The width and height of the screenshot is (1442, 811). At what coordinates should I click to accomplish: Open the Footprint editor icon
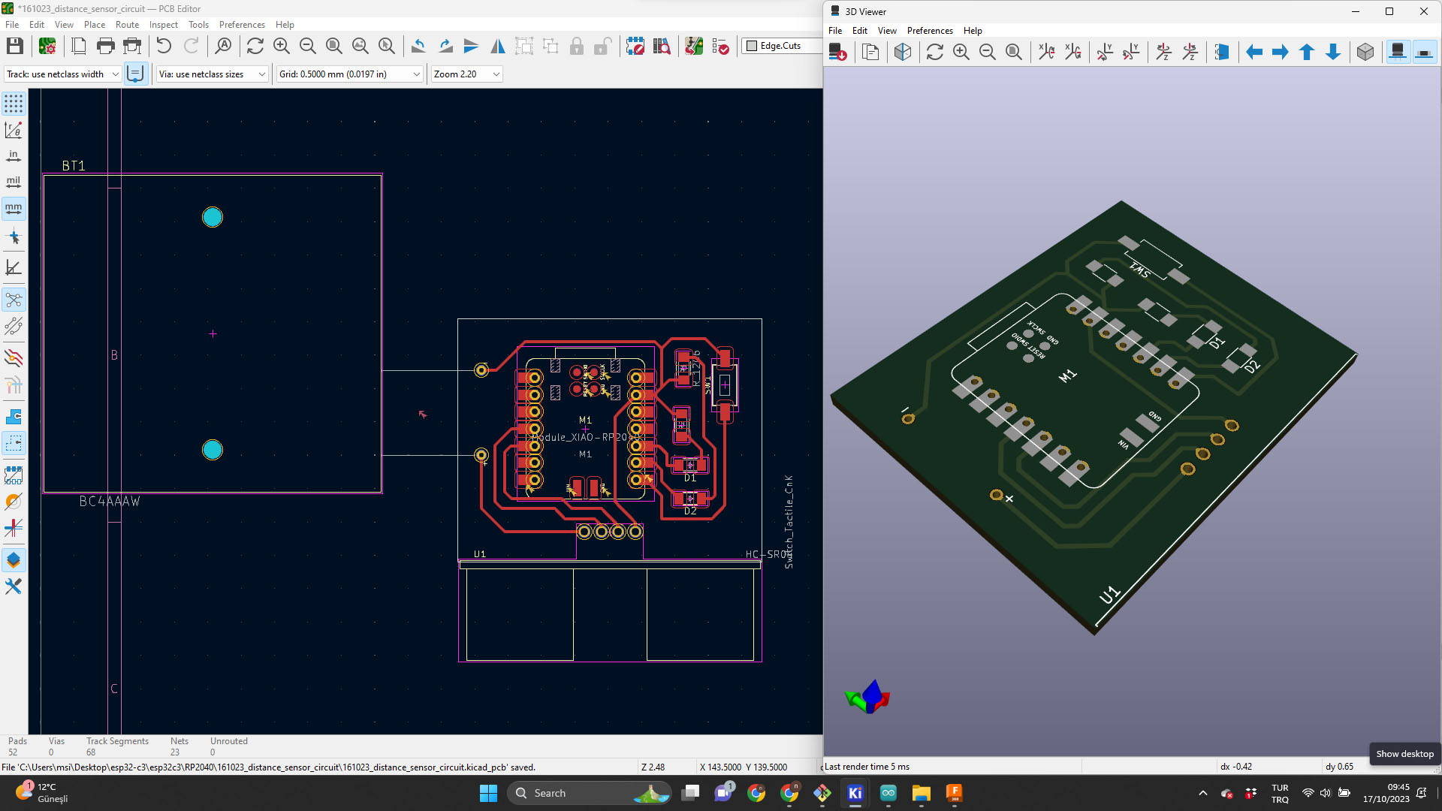[635, 47]
